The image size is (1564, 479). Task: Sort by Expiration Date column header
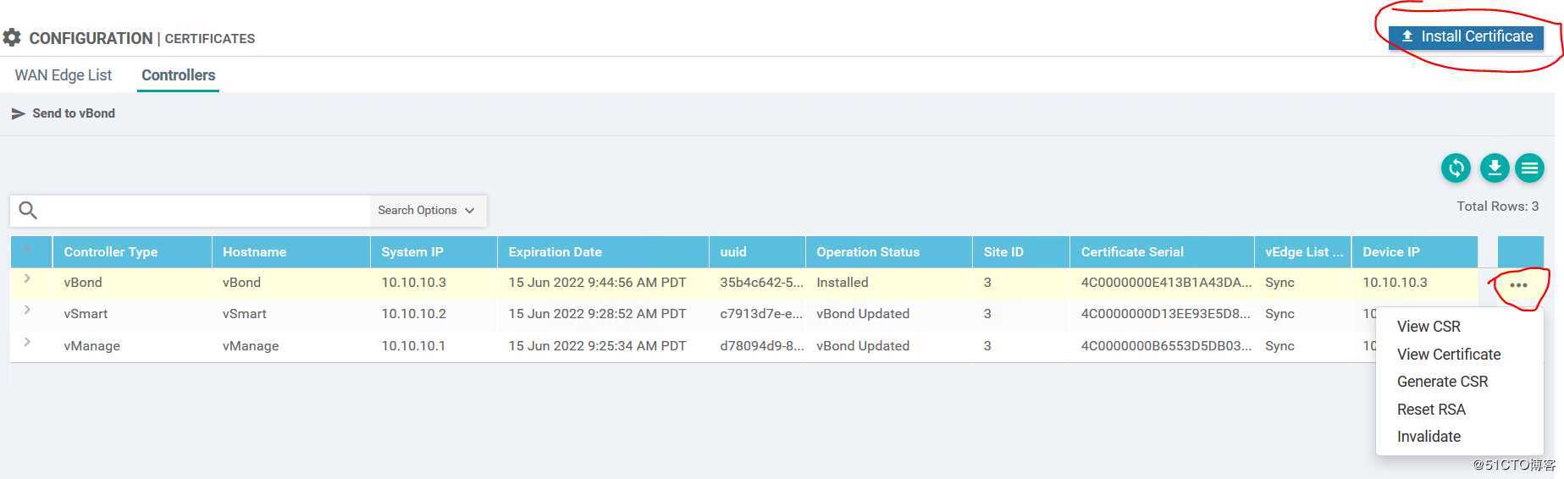click(603, 252)
